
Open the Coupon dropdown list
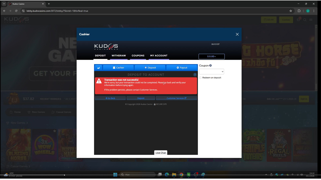[211, 72]
